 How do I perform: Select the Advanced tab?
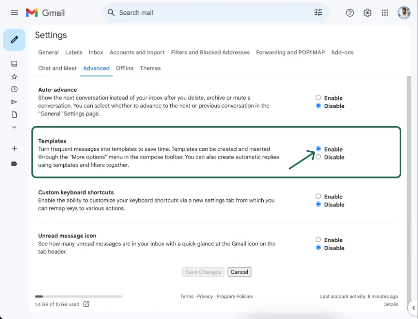pyautogui.click(x=96, y=68)
